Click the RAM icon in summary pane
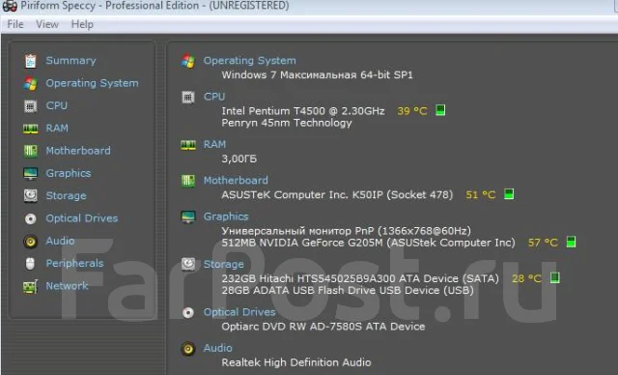This screenshot has height=375, width=618. point(188,145)
